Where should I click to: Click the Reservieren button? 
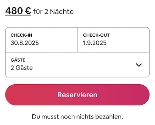coord(77,95)
